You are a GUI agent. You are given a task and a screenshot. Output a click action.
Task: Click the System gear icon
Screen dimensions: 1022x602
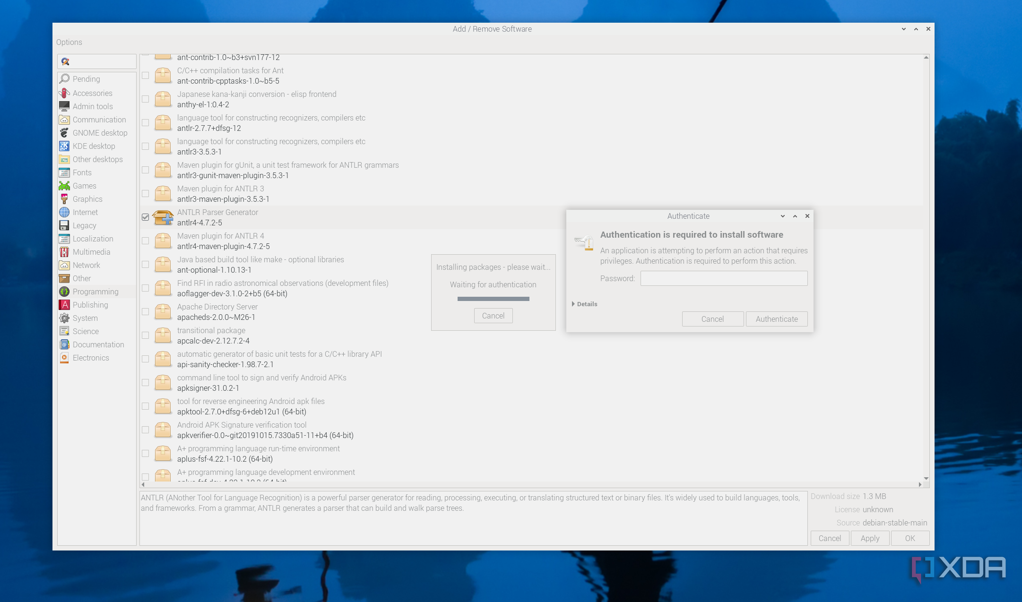coord(64,318)
